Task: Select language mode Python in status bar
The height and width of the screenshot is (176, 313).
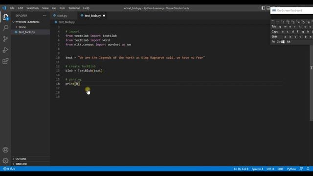Action: coord(291,169)
